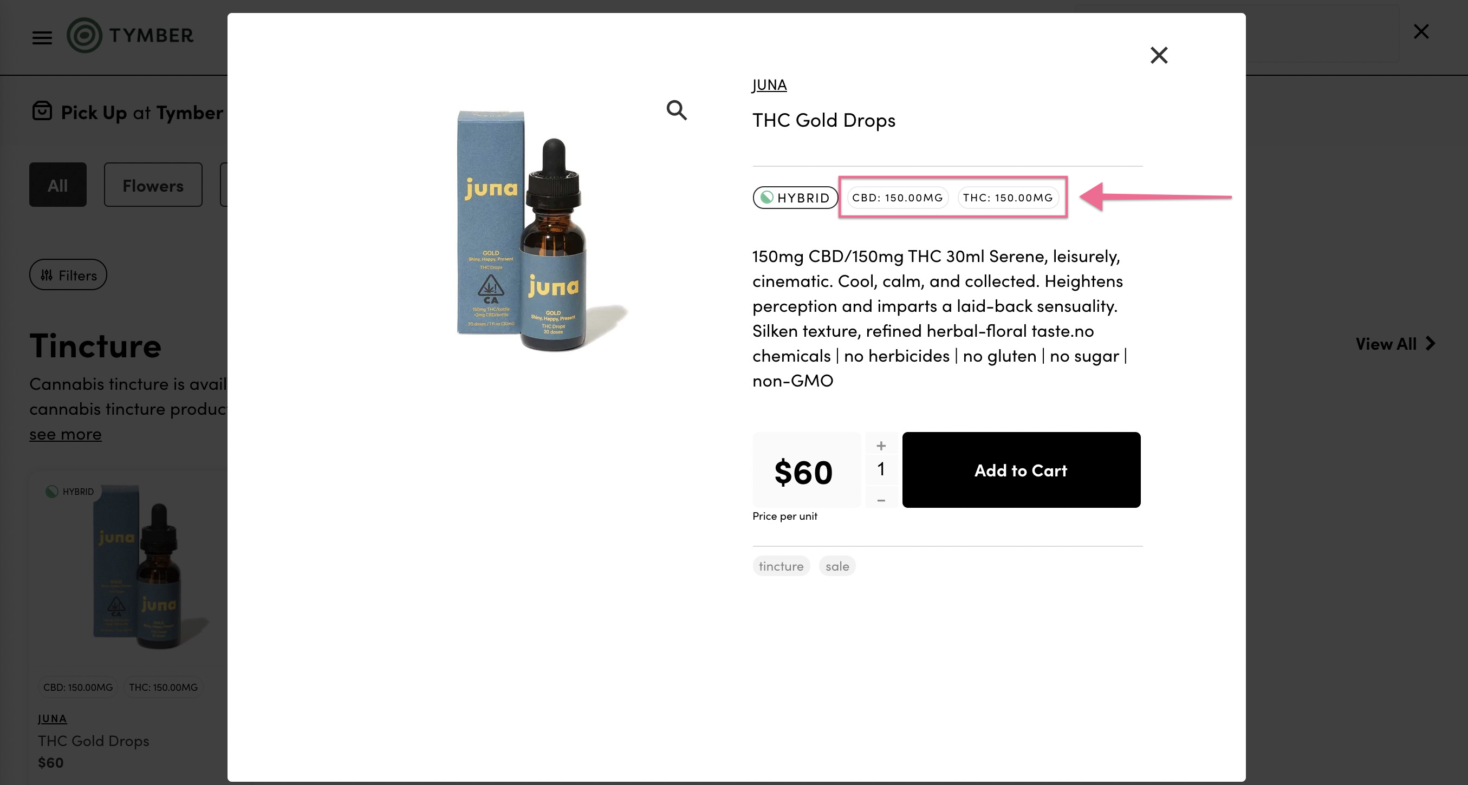Expand description via see more
The image size is (1468, 785).
pos(66,434)
